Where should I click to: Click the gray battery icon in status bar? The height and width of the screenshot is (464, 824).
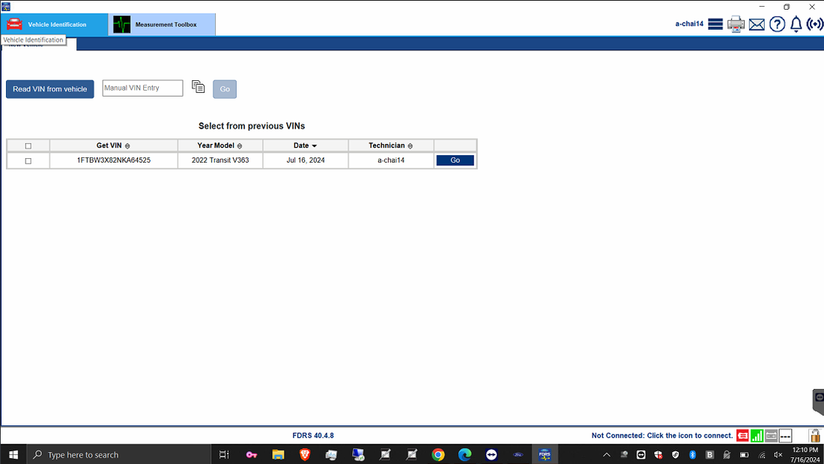(771, 435)
